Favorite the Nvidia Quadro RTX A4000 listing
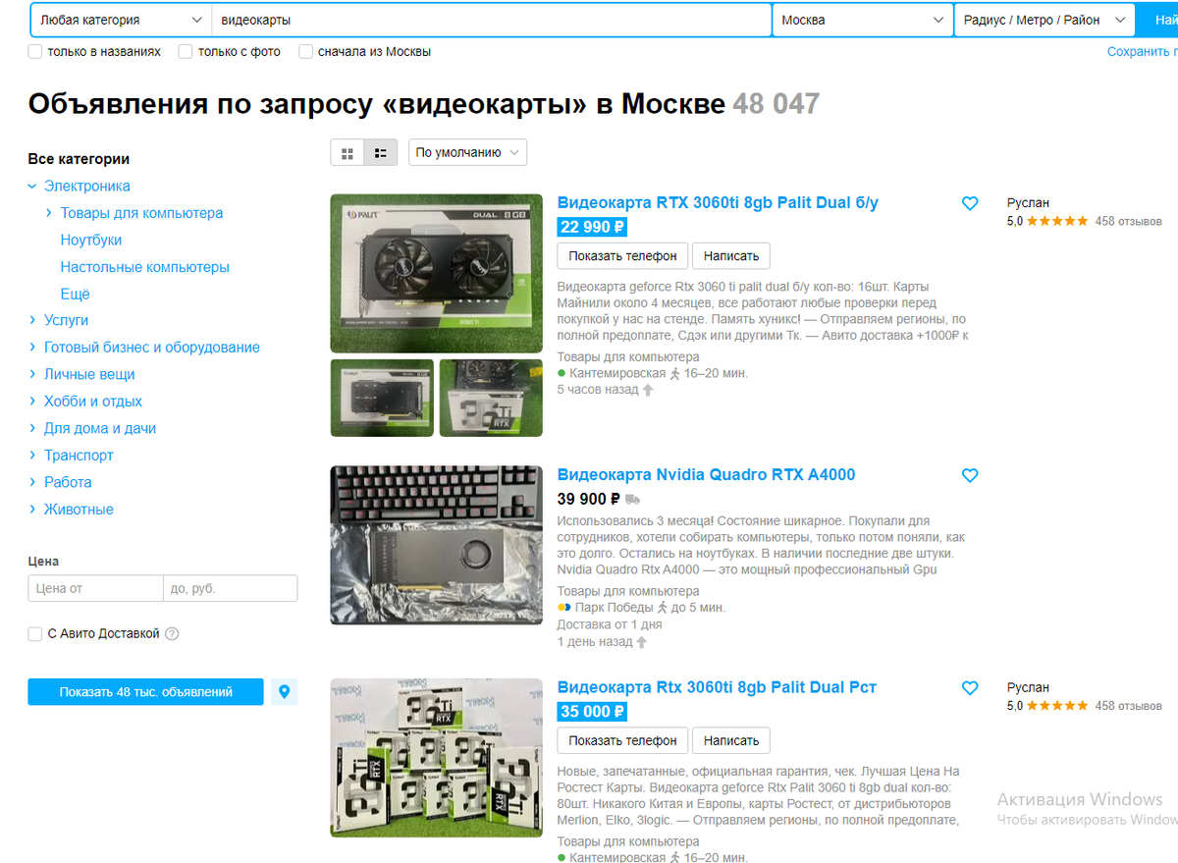The height and width of the screenshot is (863, 1178). [970, 475]
